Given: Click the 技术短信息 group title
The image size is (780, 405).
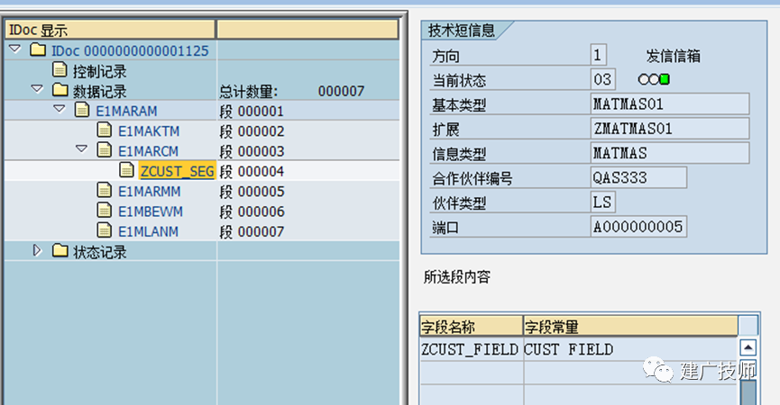Looking at the screenshot, I should (461, 31).
